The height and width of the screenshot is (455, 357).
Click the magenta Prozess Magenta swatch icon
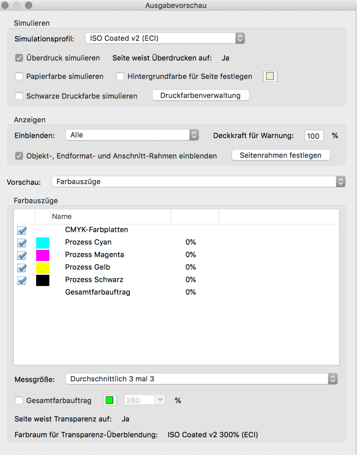pos(43,255)
